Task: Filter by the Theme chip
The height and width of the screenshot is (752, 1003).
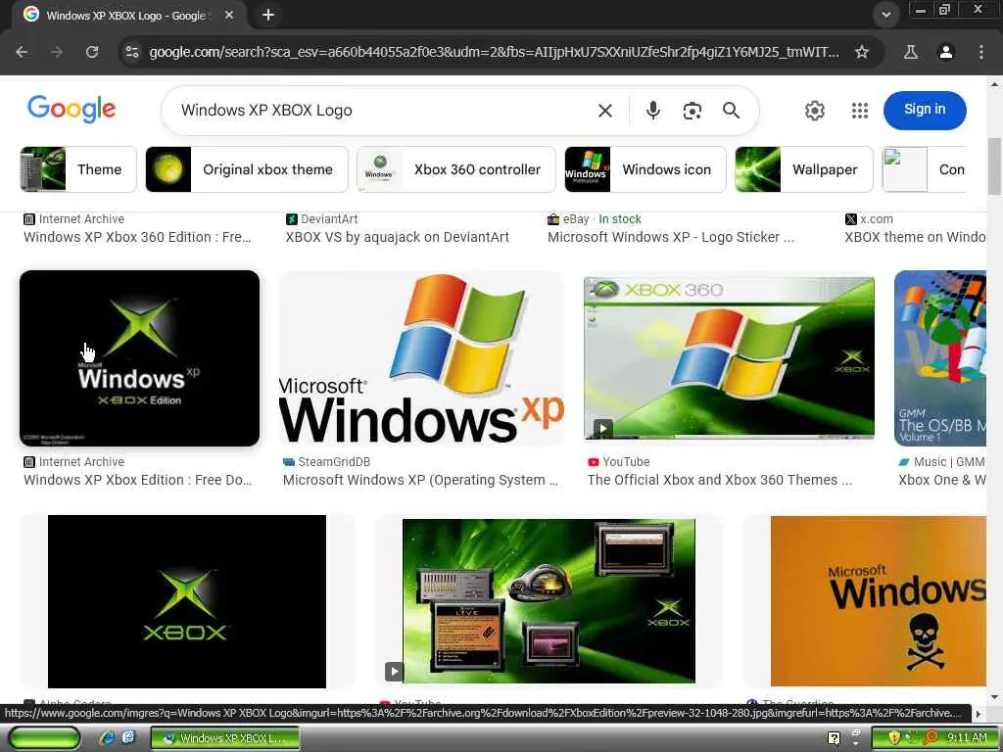Action: pos(78,169)
